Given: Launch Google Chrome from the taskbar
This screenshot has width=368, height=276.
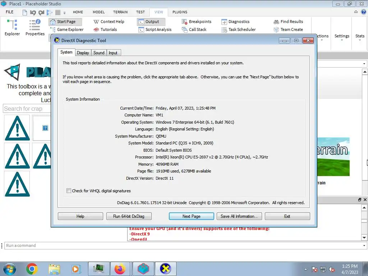Looking at the screenshot, I should [x=32, y=269].
